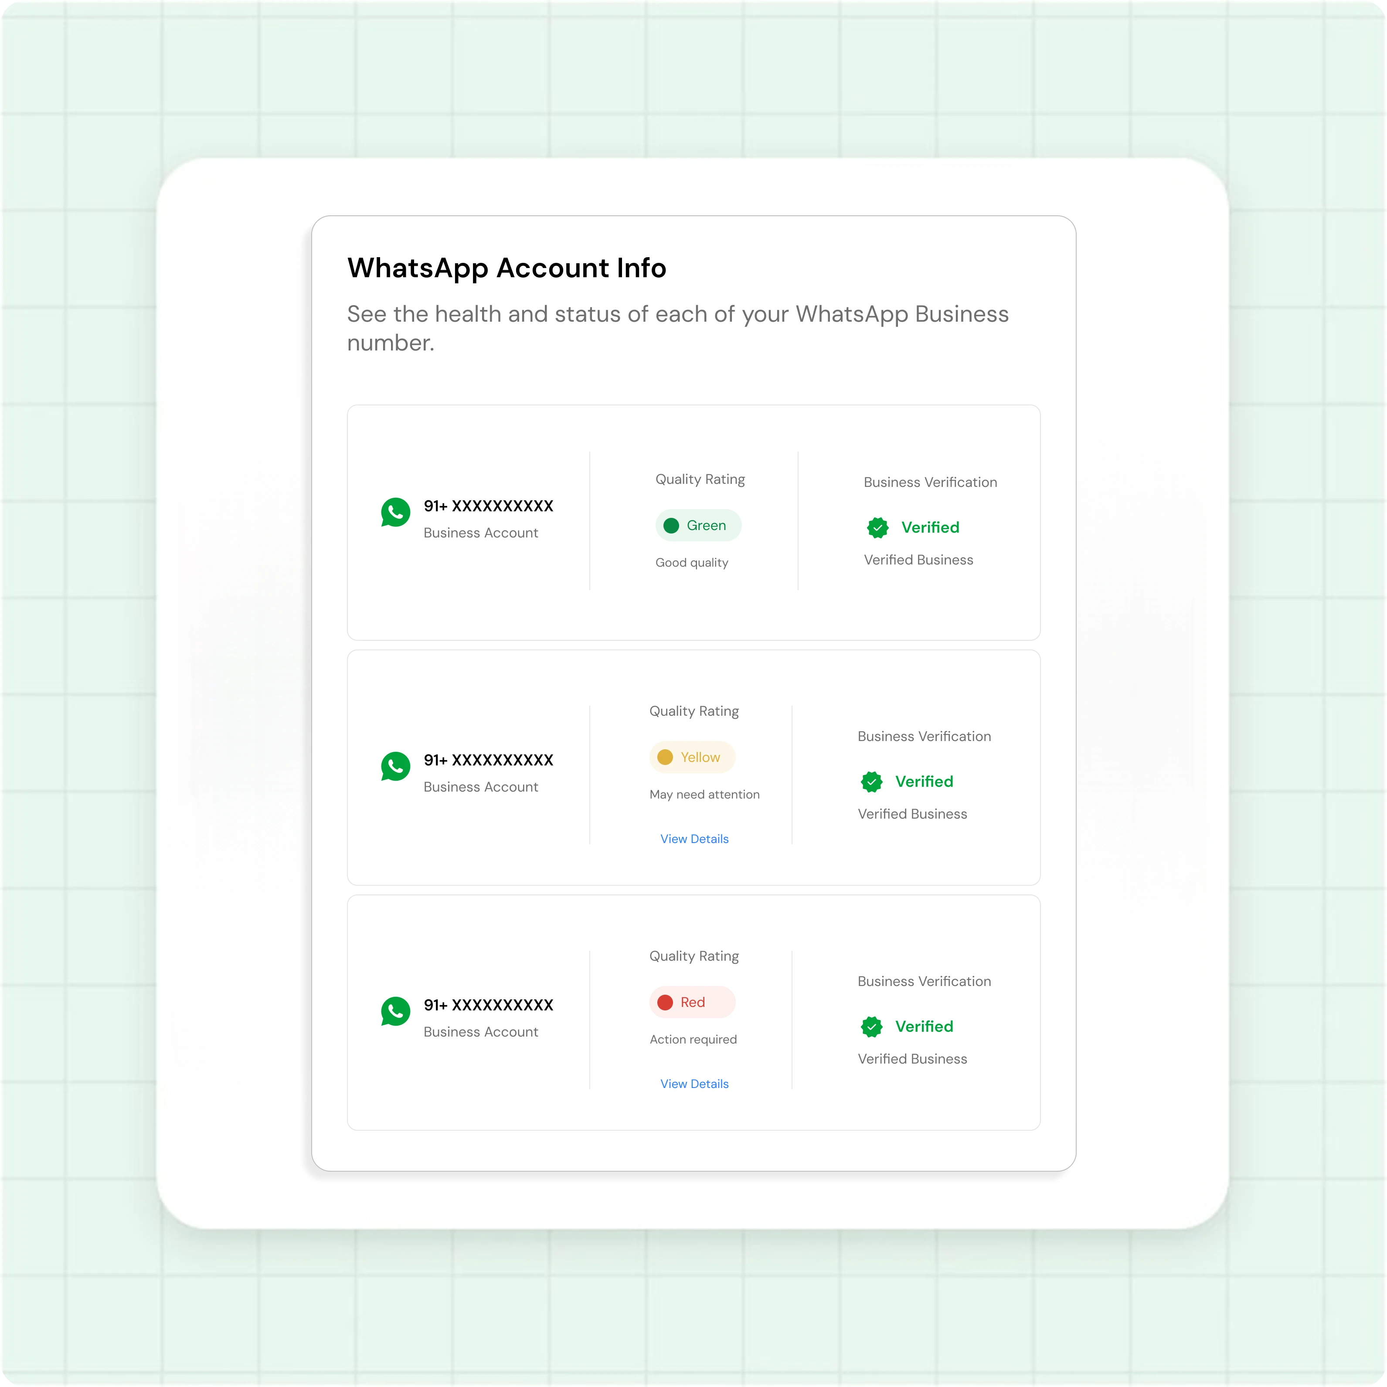Click the yellow dot in the Yellow quality pill
The image size is (1387, 1387).
tap(666, 758)
